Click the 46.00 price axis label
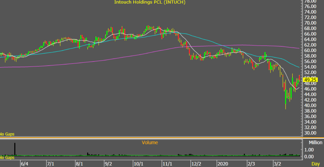324x167 pixels. tap(311, 89)
